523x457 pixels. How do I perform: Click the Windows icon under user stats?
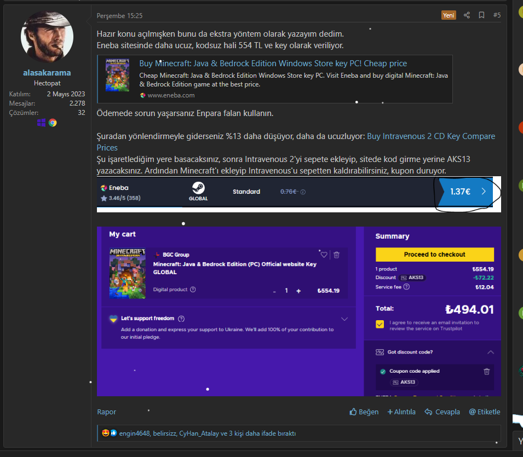pyautogui.click(x=42, y=123)
